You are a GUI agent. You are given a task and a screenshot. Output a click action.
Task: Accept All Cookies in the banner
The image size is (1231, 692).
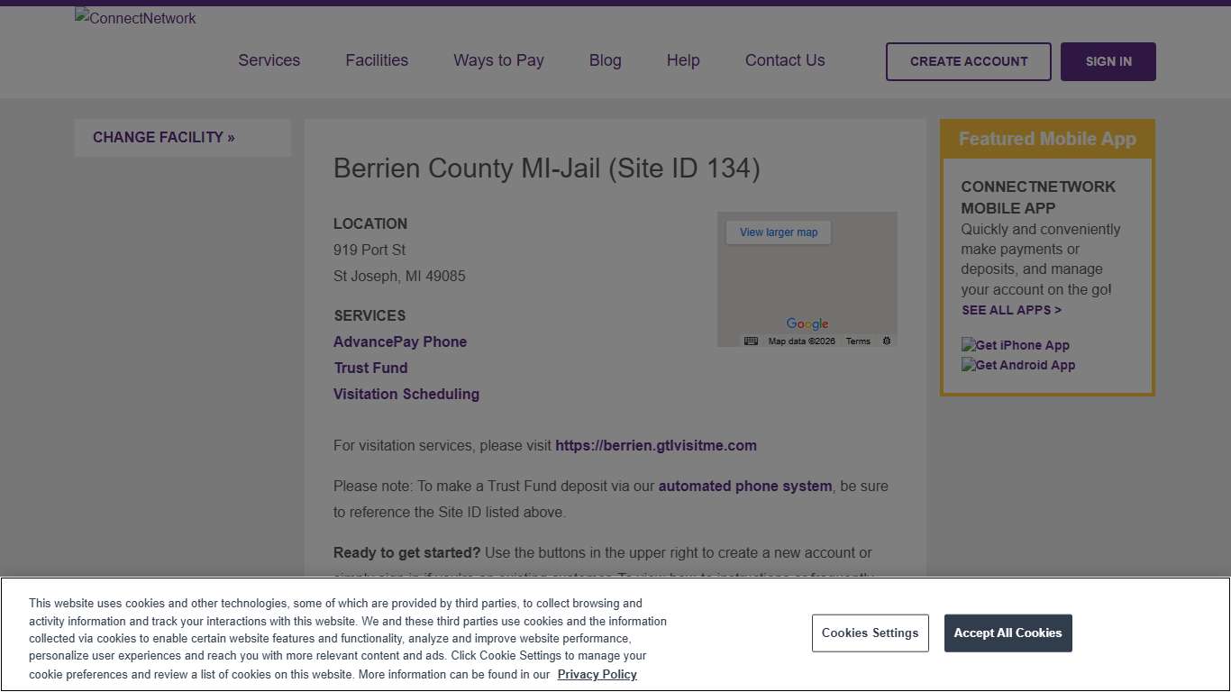1008,633
